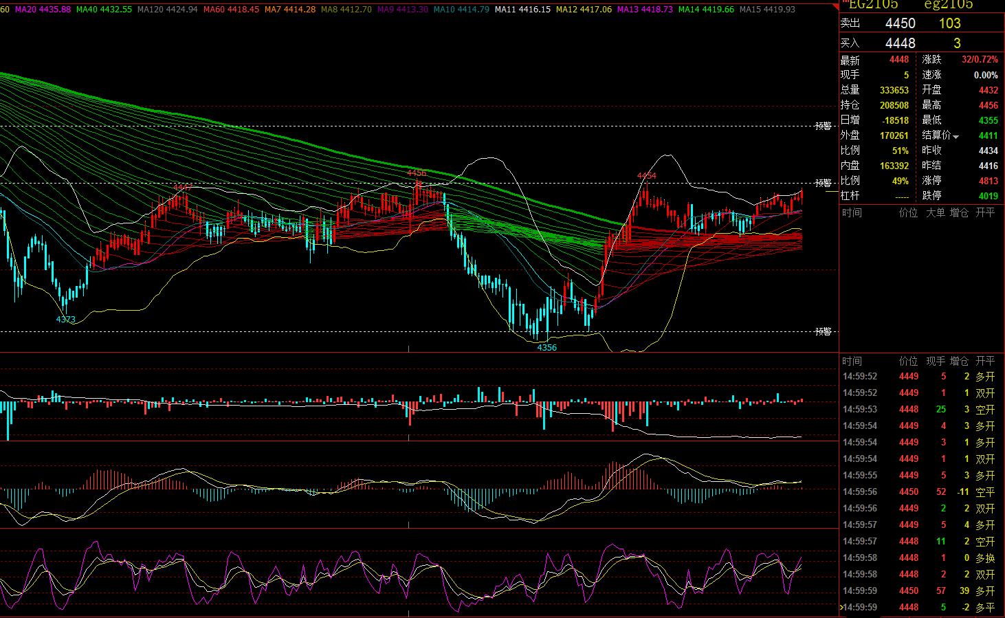The width and height of the screenshot is (1005, 618).
Task: Click the 跌停 limit-down value 4019
Action: coord(988,196)
